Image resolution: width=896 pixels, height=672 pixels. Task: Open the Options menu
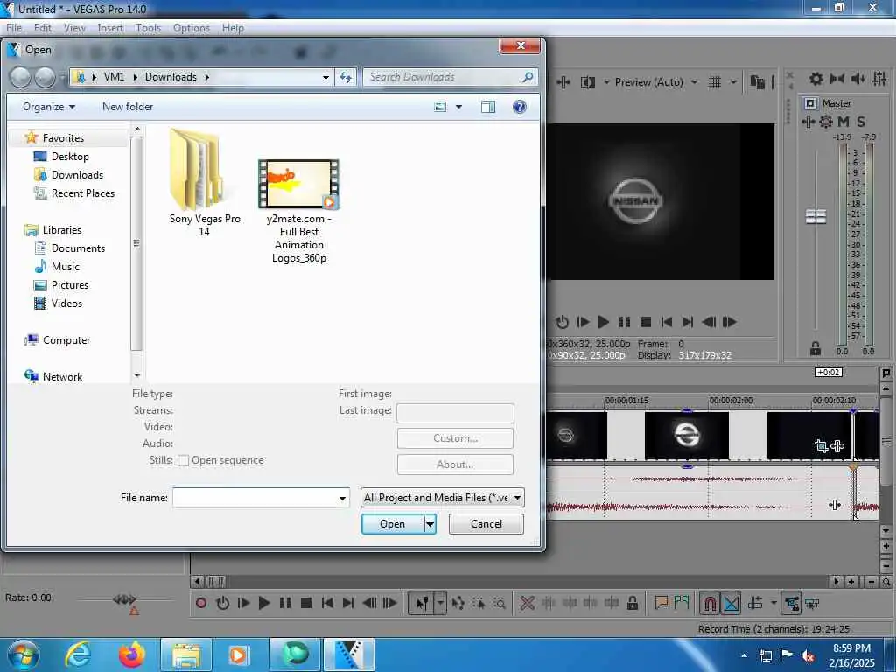(x=192, y=28)
